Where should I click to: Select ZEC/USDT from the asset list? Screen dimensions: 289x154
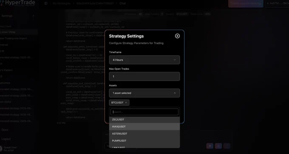pyautogui.click(x=144, y=120)
